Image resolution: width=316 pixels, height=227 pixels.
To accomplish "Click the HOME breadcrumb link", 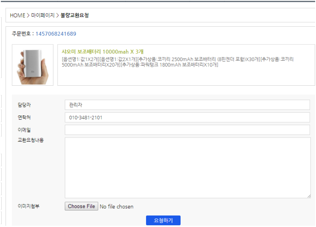I will [17, 15].
